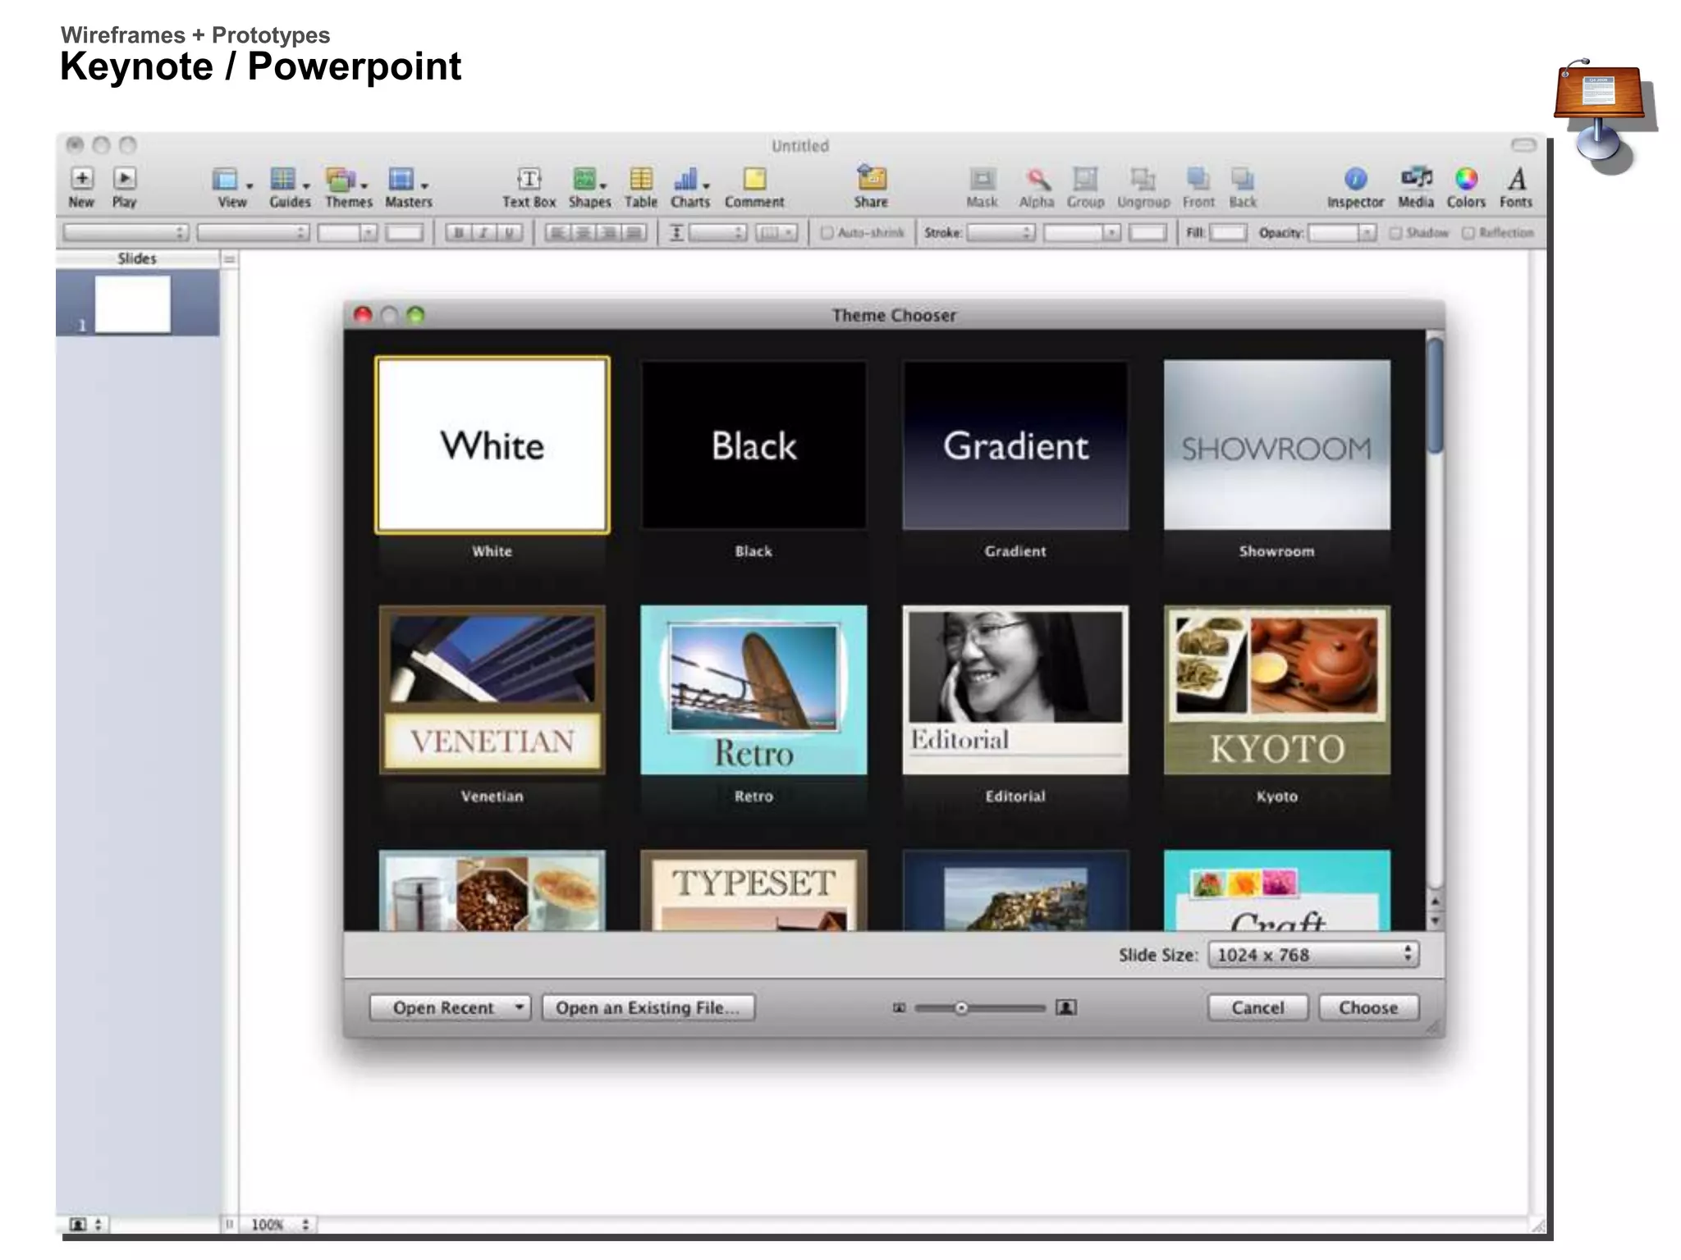The height and width of the screenshot is (1260, 1681).
Task: Open the Opacity dropdown
Action: point(1342,233)
